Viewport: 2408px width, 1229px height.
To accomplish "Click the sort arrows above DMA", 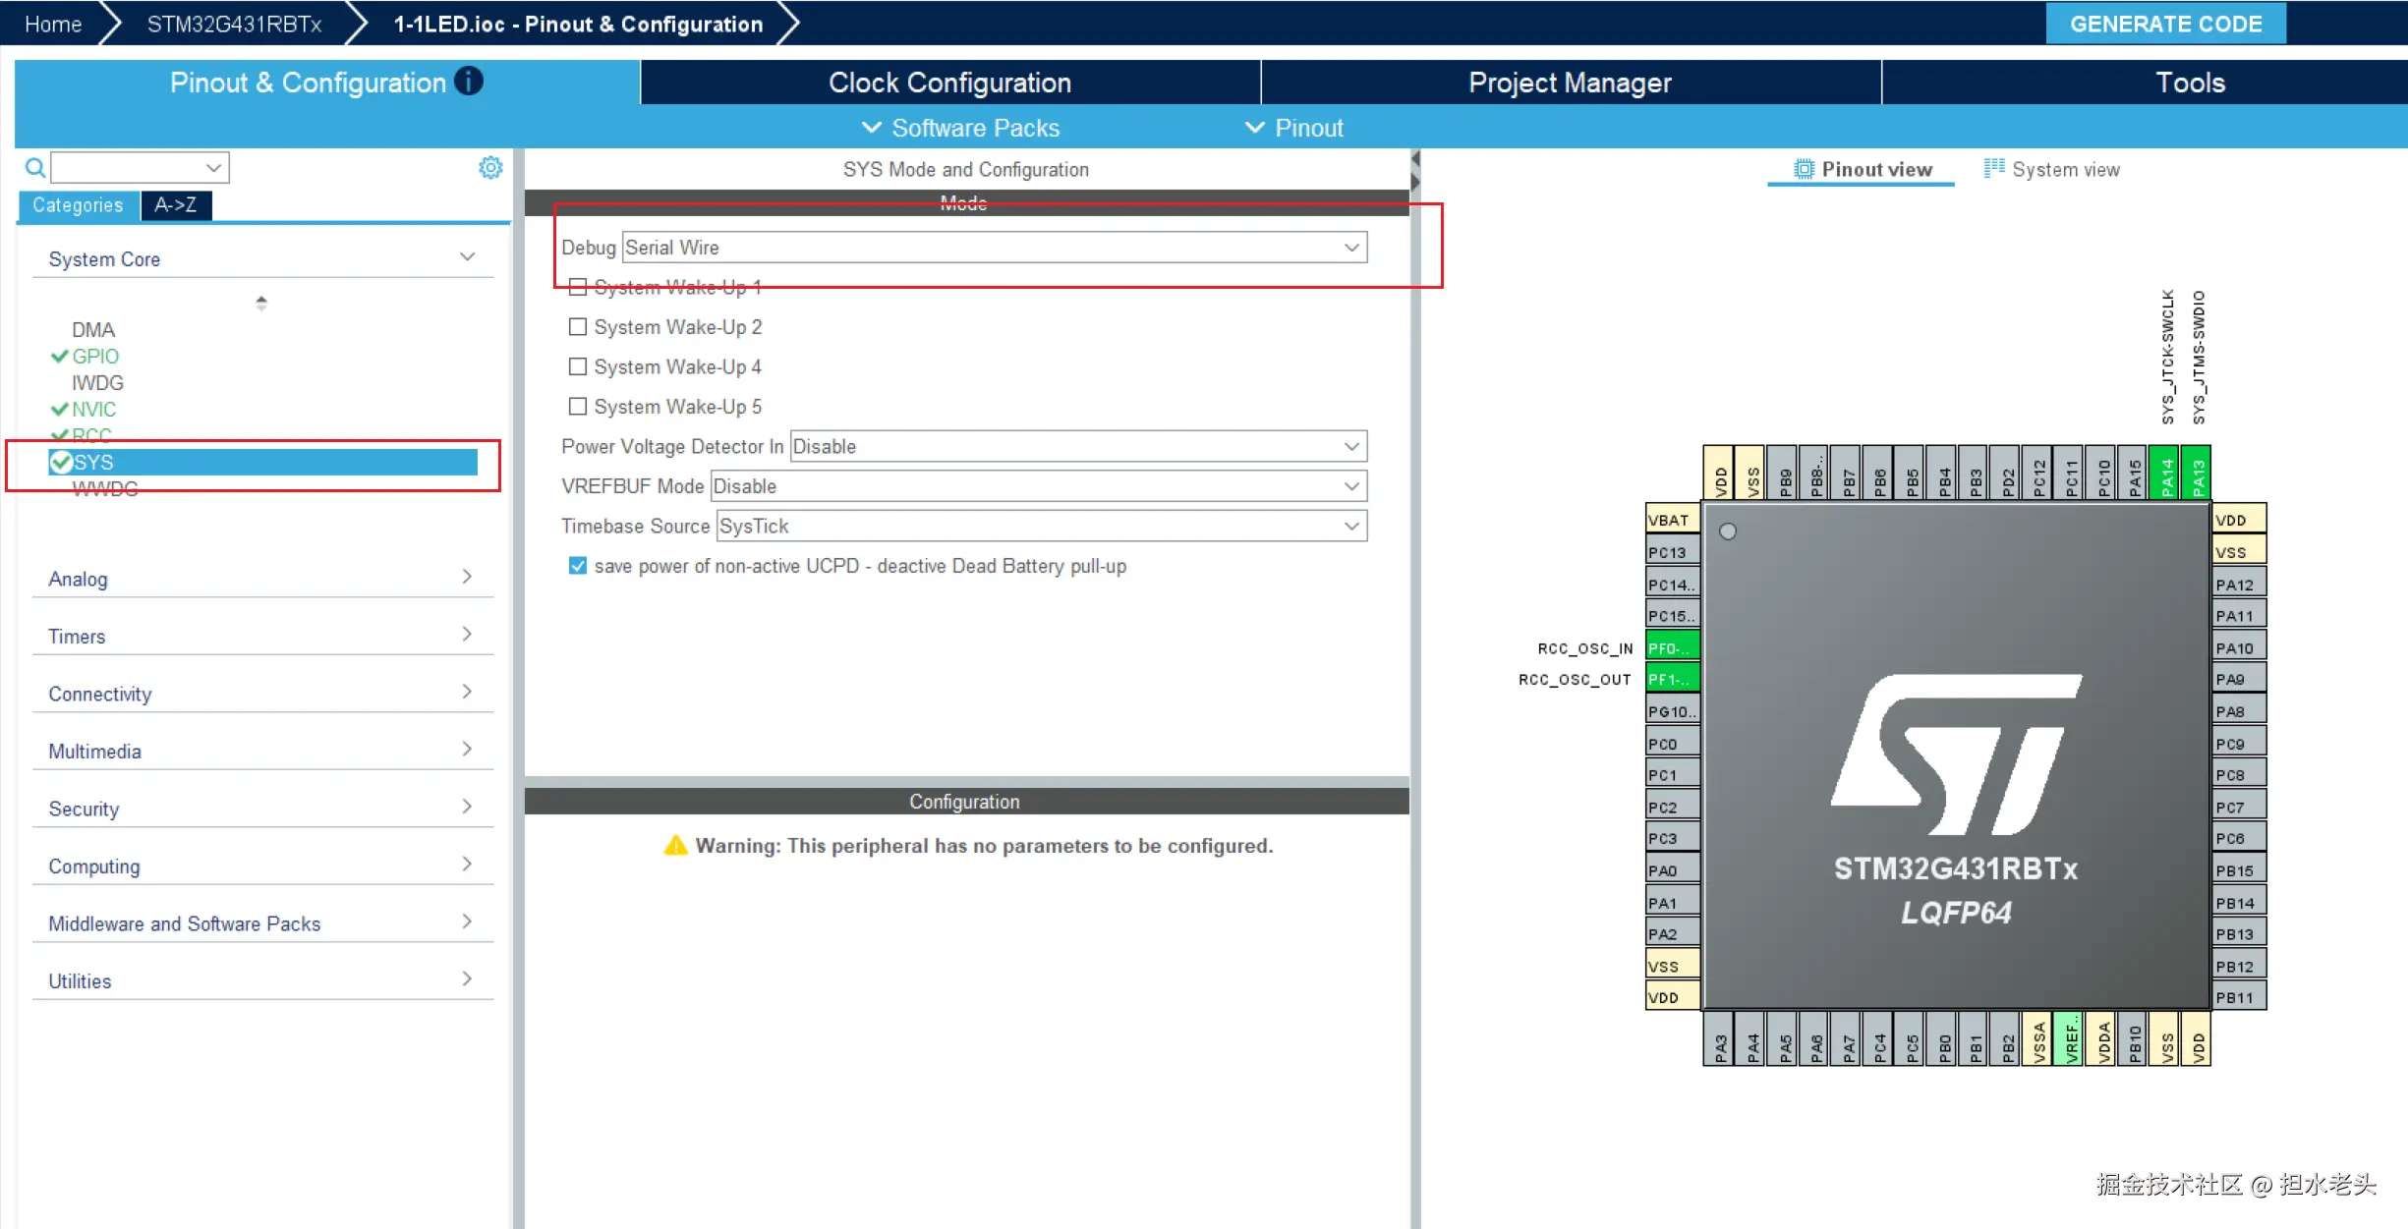I will (261, 303).
